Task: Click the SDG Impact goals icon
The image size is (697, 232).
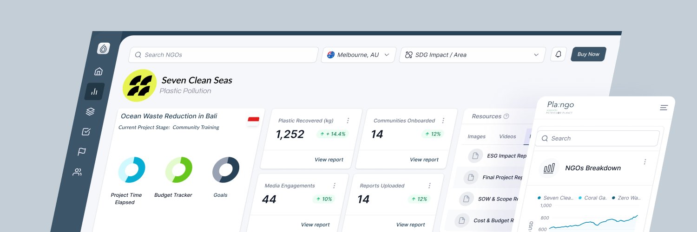Action: [408, 55]
